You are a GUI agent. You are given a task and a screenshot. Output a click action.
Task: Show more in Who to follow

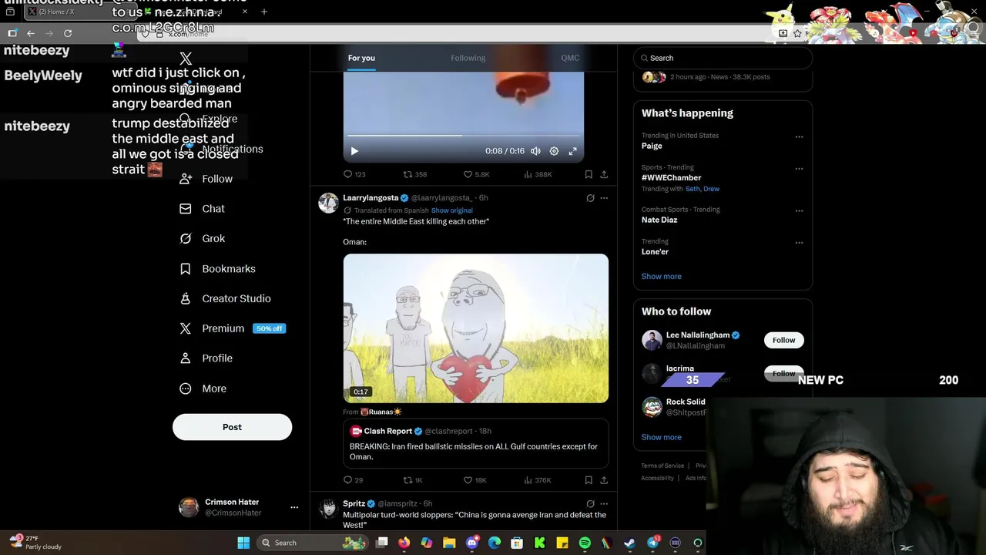[x=661, y=437]
